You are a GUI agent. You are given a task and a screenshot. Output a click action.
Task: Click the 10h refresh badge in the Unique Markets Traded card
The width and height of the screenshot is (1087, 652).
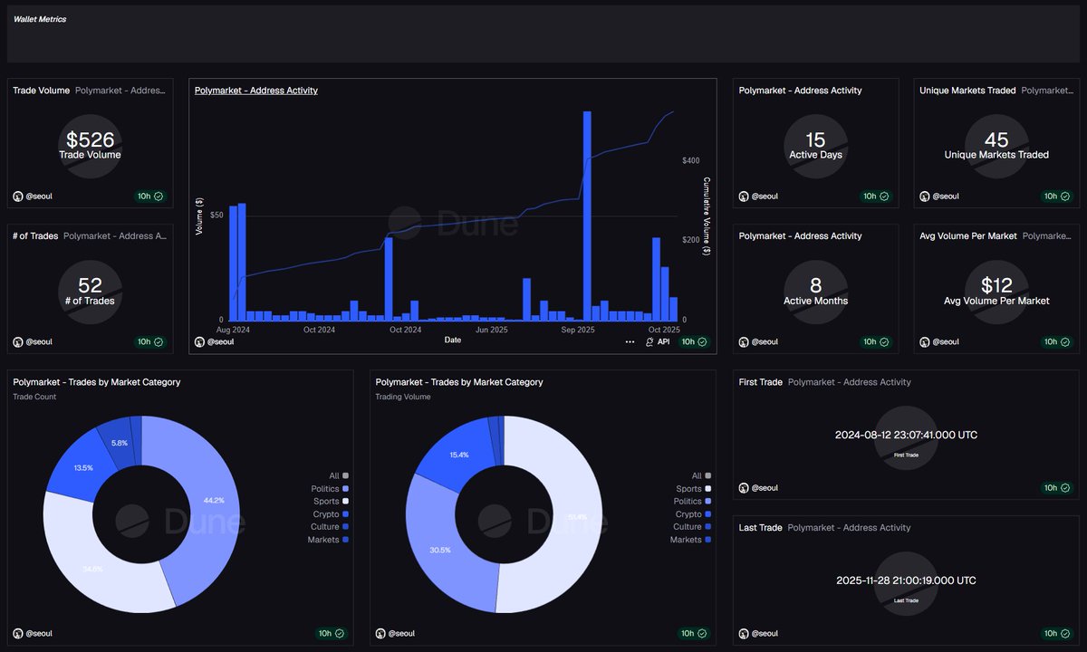tap(1057, 196)
